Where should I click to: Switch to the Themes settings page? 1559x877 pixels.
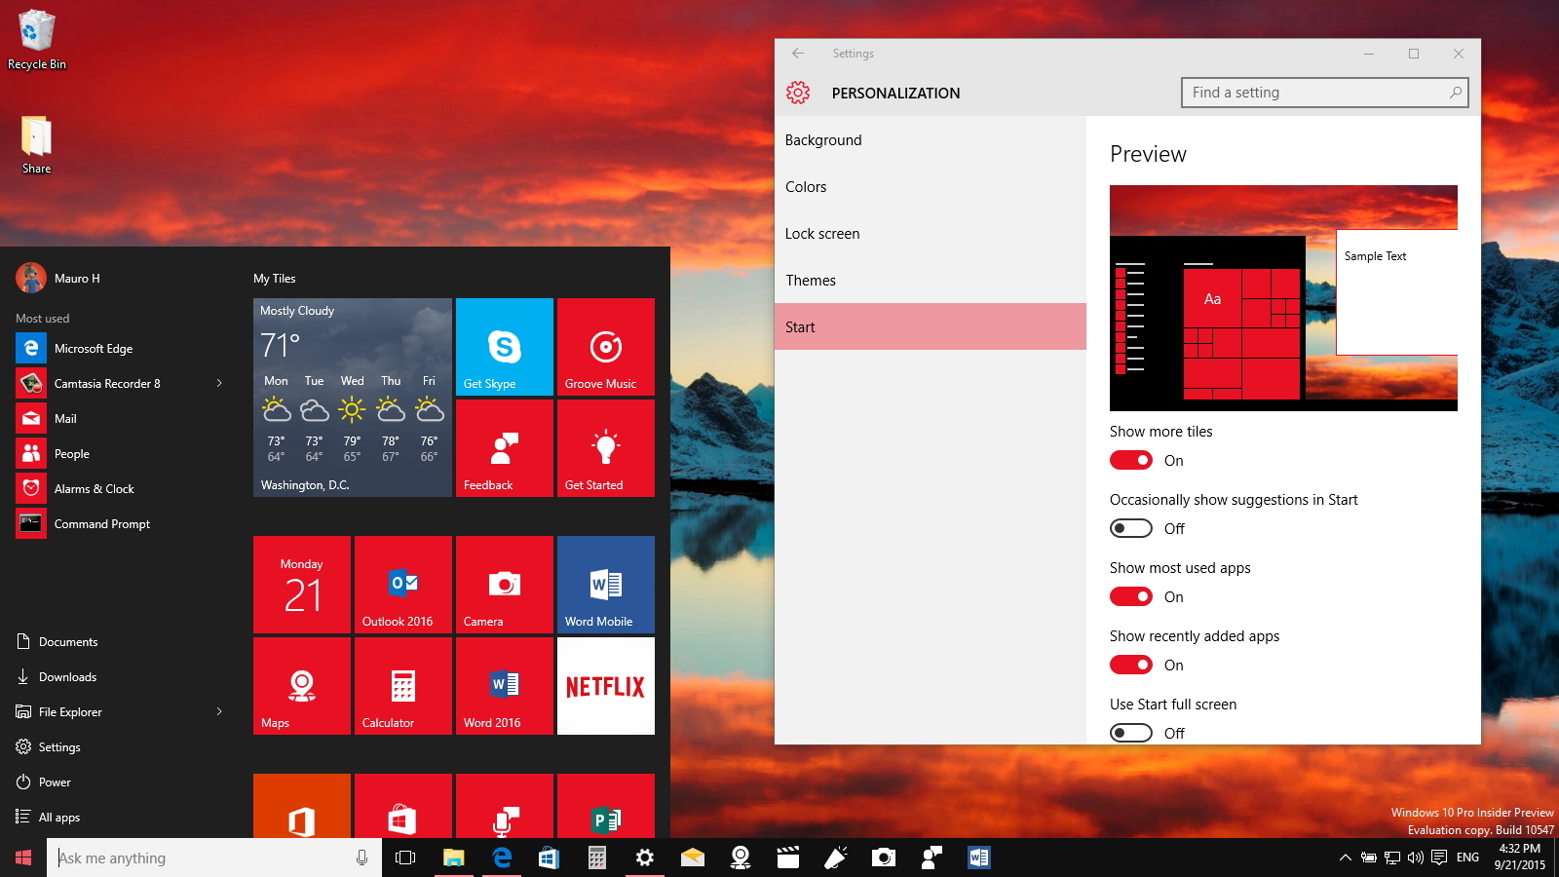point(811,280)
